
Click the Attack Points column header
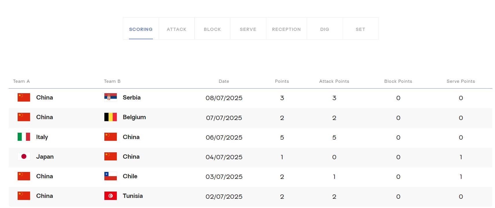(x=334, y=81)
